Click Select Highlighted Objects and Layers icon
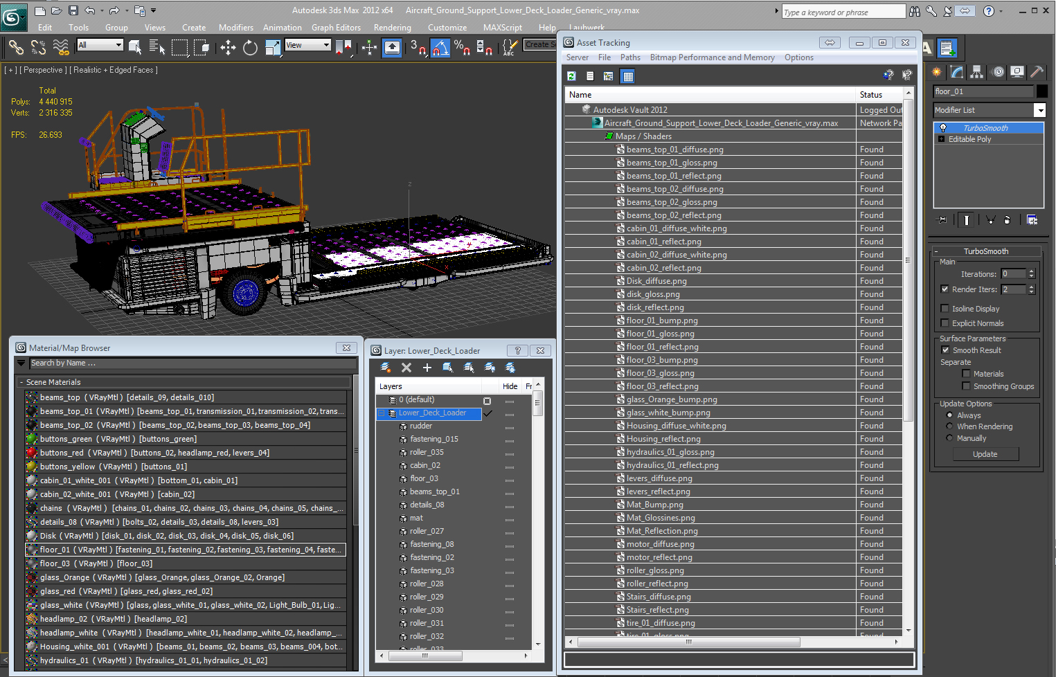 pos(448,368)
